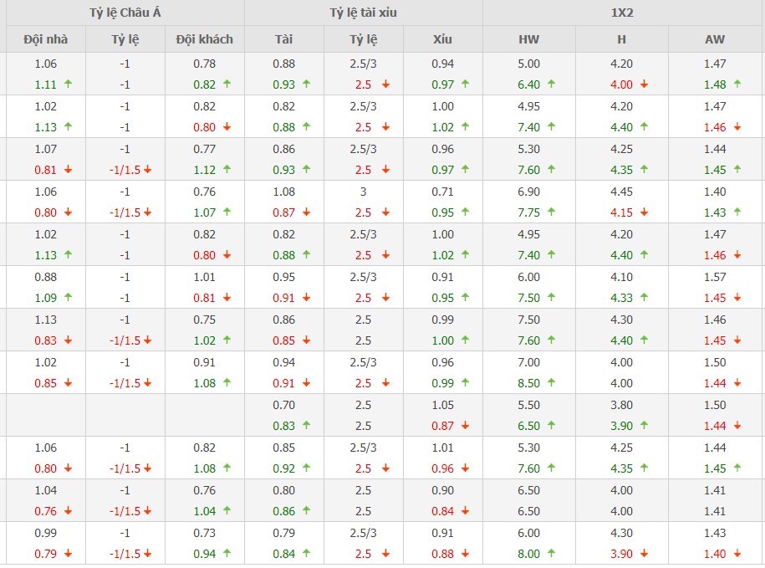
Task: Click the green arrow next to 1.11
Action: [67, 84]
